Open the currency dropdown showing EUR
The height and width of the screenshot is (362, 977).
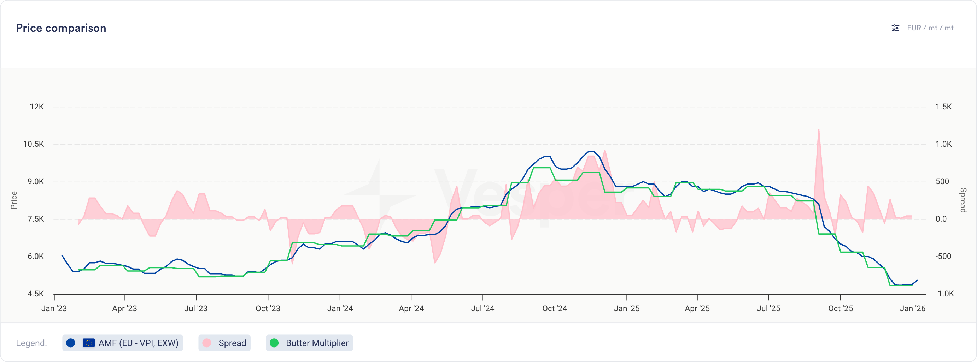click(x=914, y=28)
